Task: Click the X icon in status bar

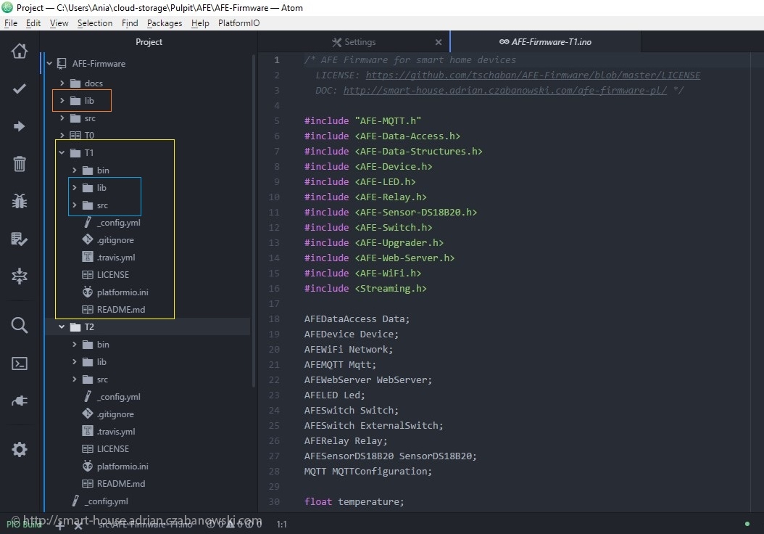Action: [x=78, y=525]
